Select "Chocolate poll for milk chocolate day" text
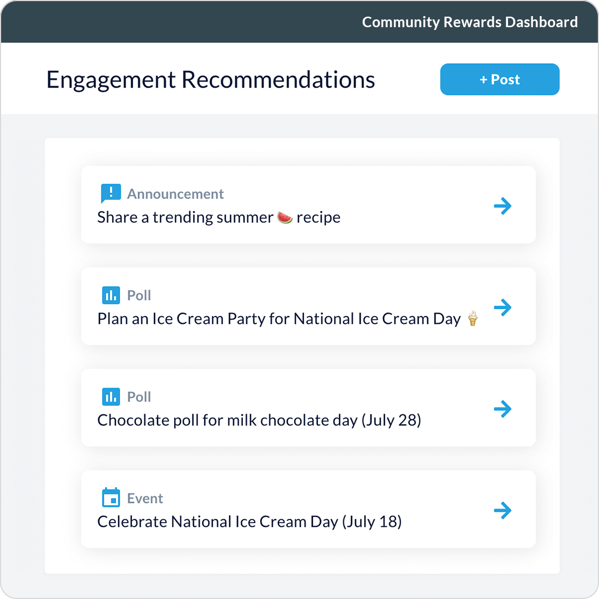This screenshot has width=599, height=599. coord(259,420)
